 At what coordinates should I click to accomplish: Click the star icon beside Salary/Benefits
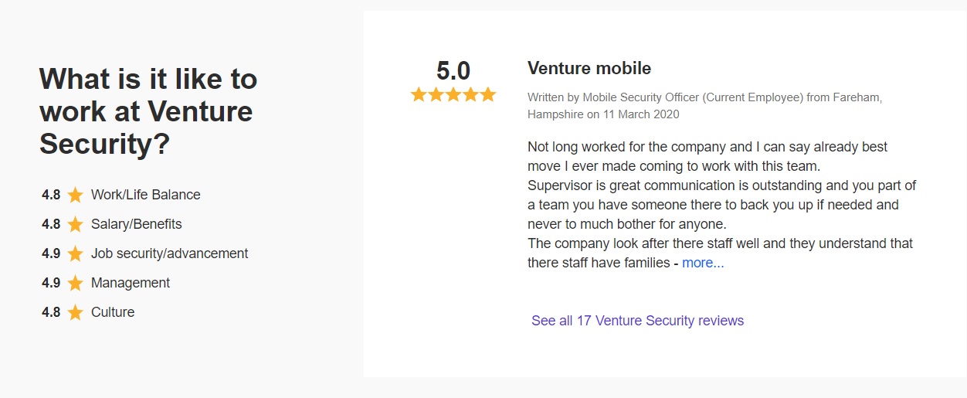(75, 224)
